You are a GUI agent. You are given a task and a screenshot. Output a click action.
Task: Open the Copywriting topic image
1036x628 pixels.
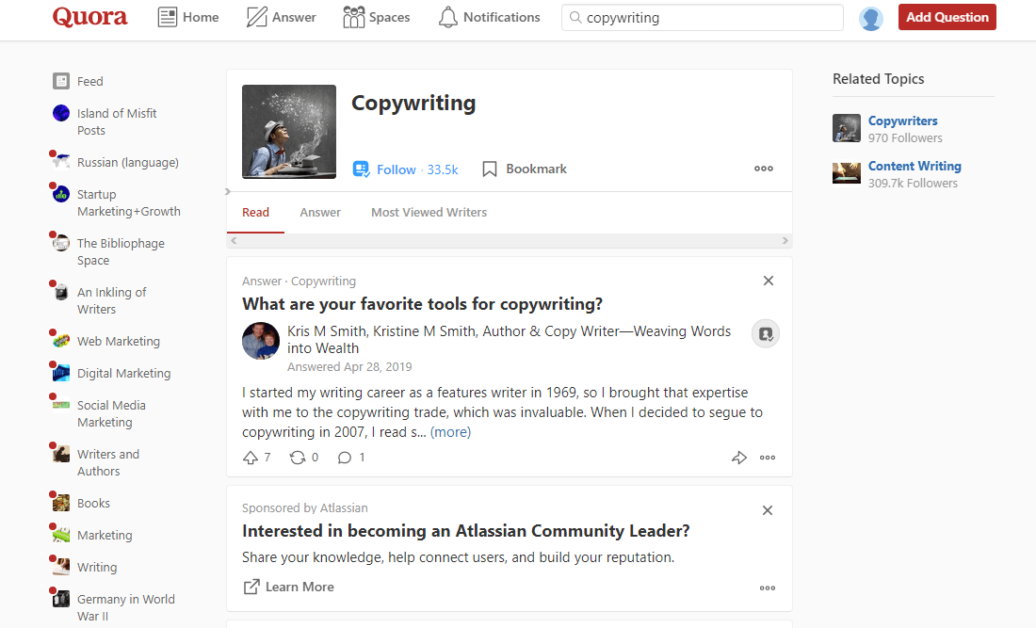click(x=289, y=132)
